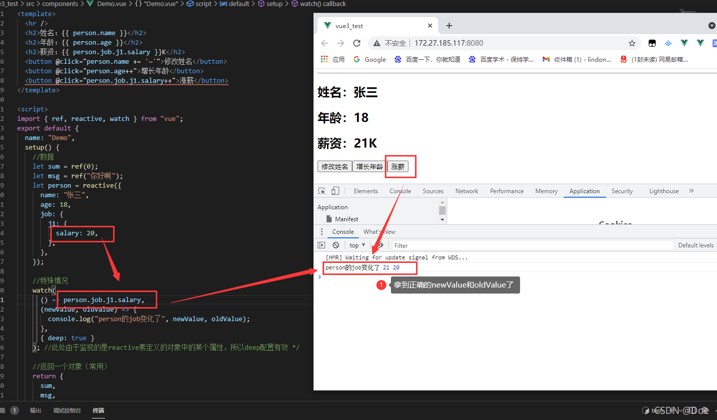Image resolution: width=717 pixels, height=420 pixels.
Task: Click the browser refresh icon
Action: [357, 43]
